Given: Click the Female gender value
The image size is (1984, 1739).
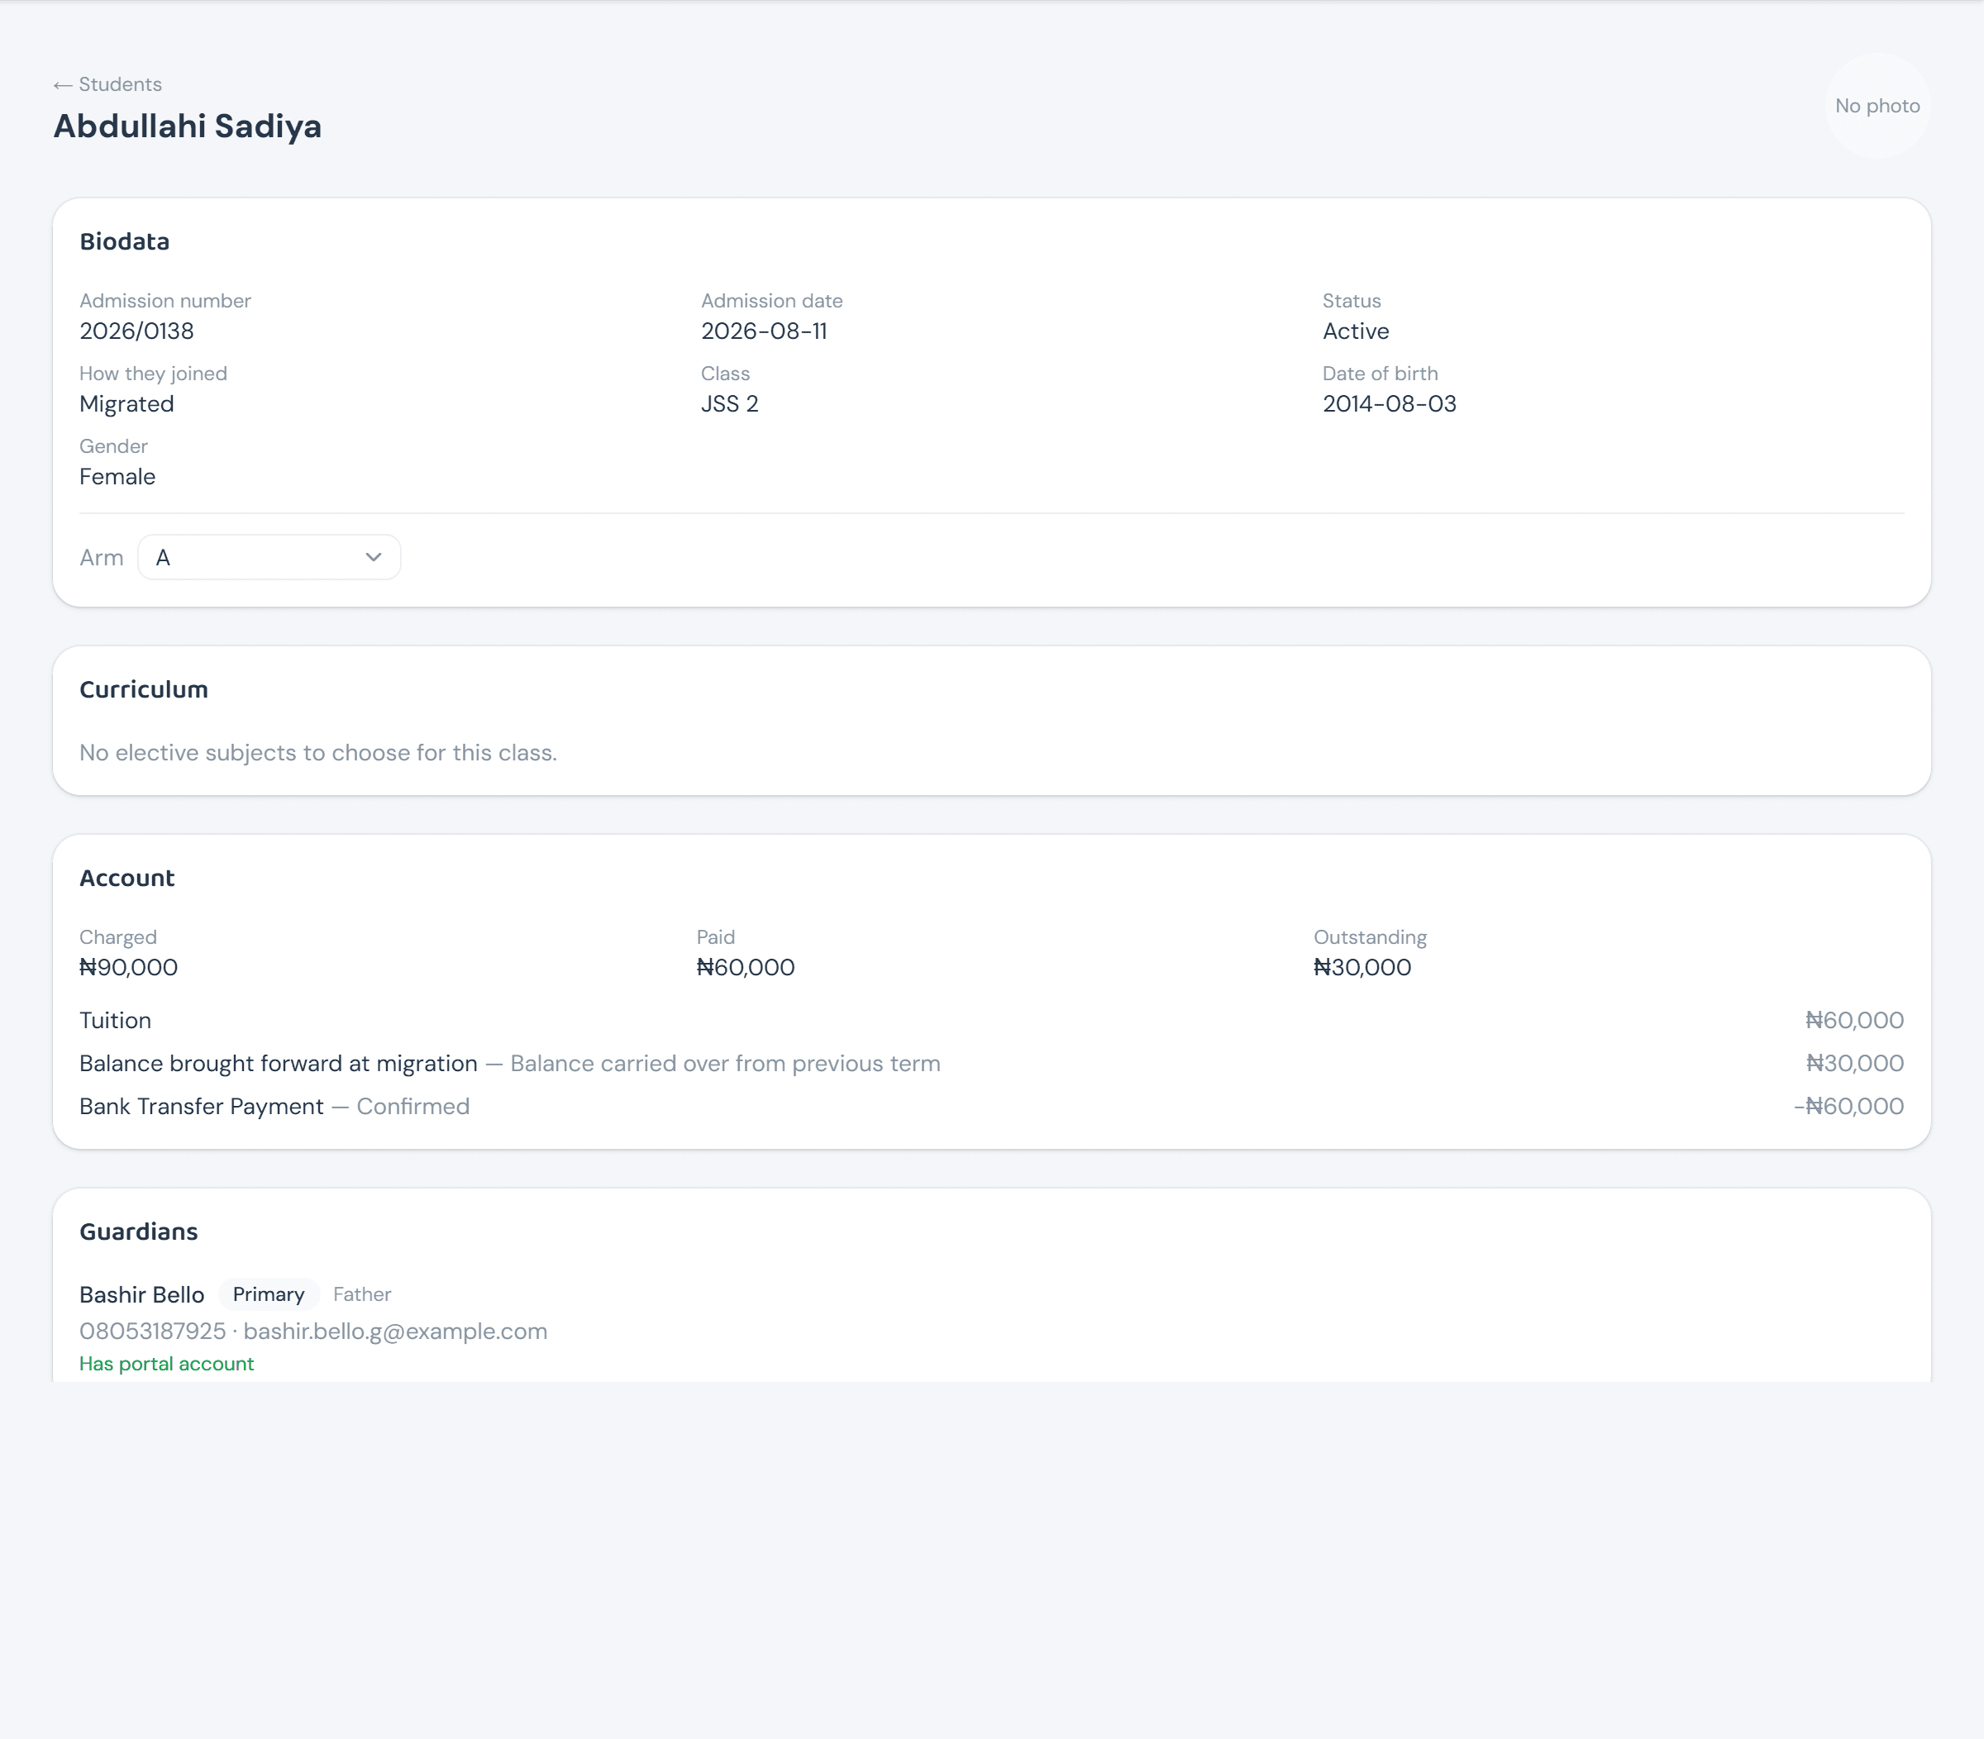Looking at the screenshot, I should (x=117, y=476).
